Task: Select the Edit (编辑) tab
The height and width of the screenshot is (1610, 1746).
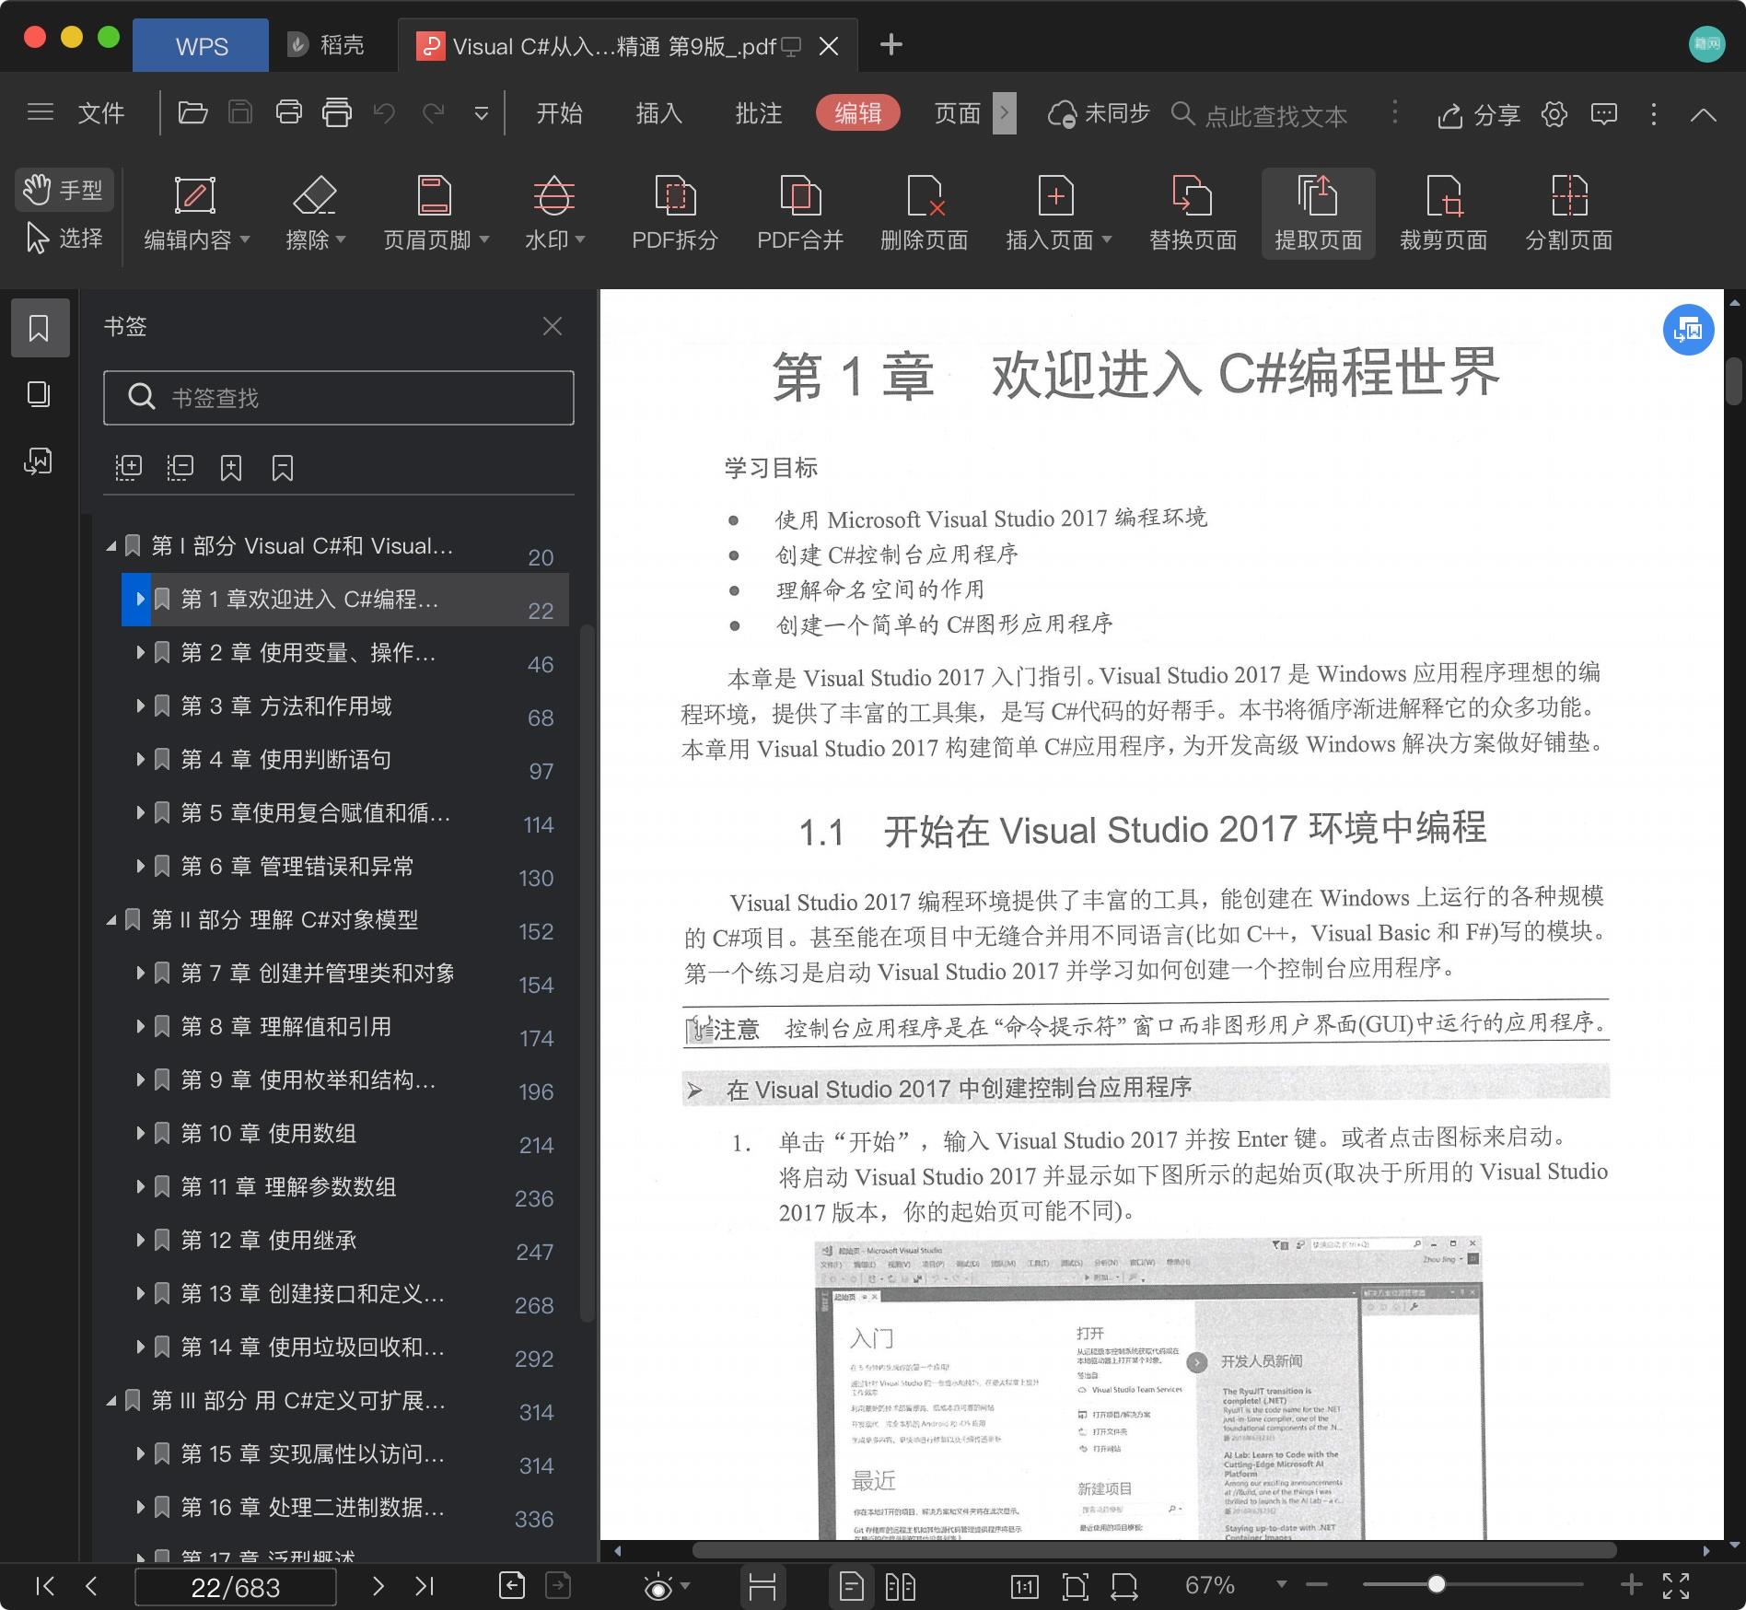Action: coord(857,112)
